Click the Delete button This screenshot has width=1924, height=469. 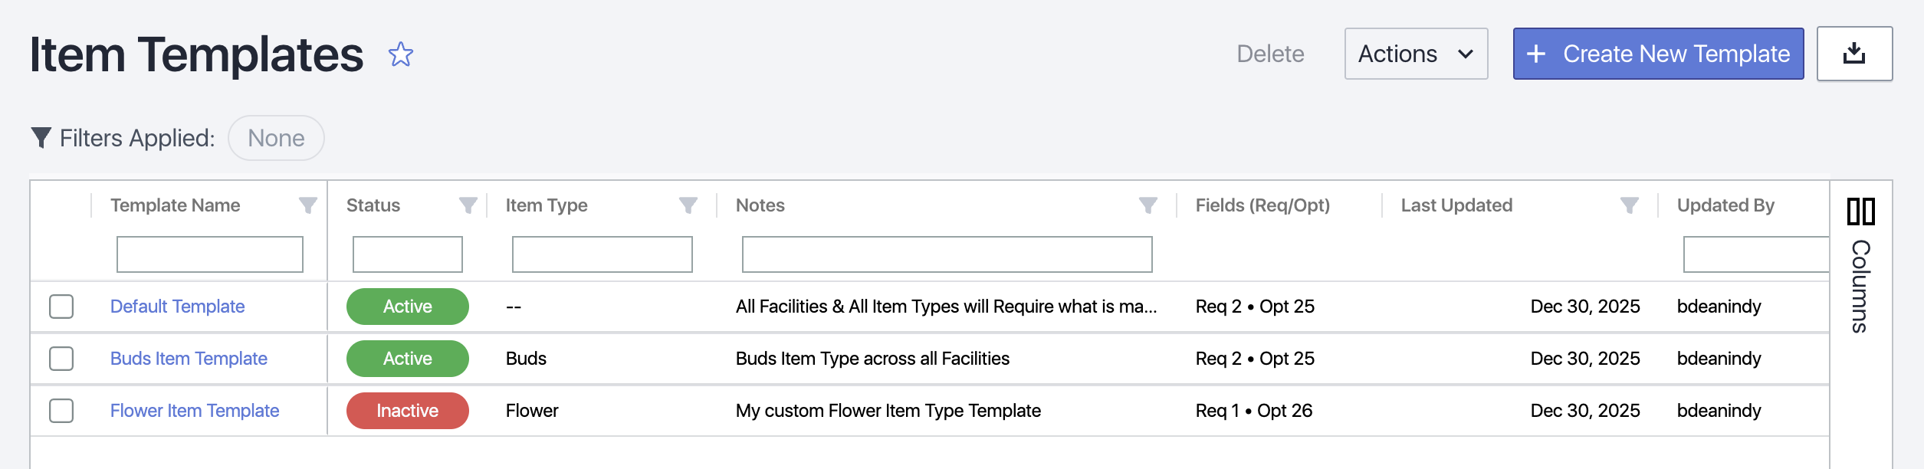point(1269,54)
